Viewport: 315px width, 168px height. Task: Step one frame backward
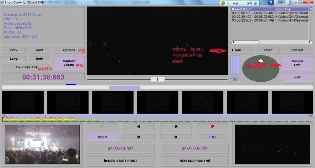138,126
